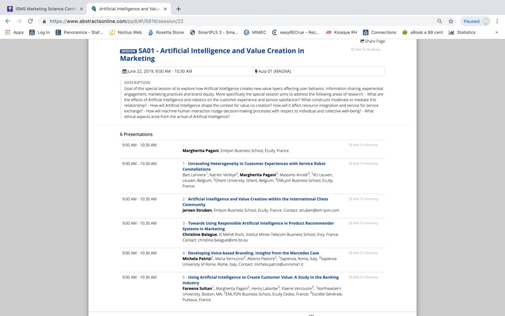The width and height of the screenshot is (505, 316).
Task: Bookmark this page with the star icon
Action: click(451, 21)
